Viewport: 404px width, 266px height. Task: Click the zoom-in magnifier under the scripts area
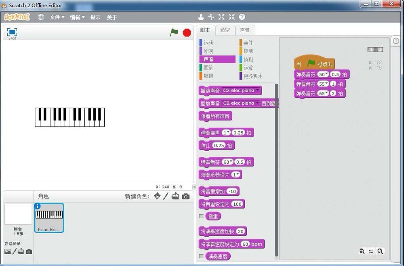click(x=381, y=251)
